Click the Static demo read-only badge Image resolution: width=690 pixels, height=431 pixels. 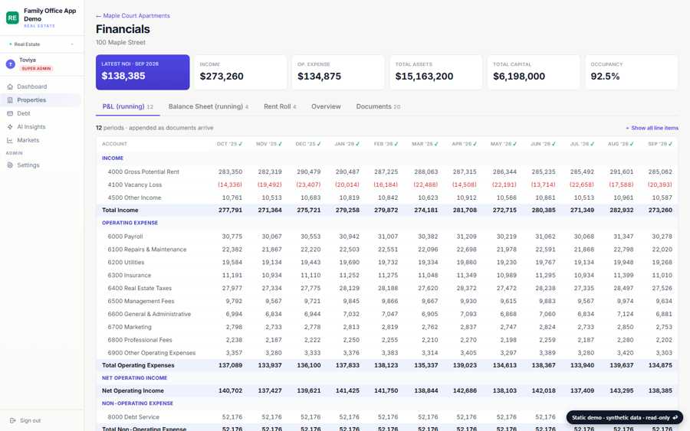[624, 418]
